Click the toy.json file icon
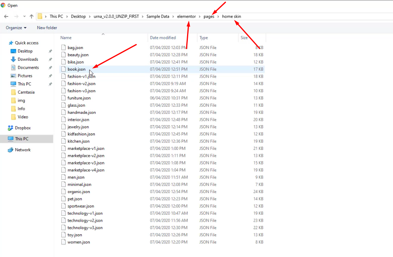The height and width of the screenshot is (257, 393). (64, 235)
